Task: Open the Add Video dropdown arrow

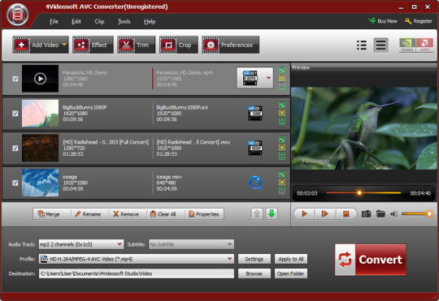Action: [64, 45]
